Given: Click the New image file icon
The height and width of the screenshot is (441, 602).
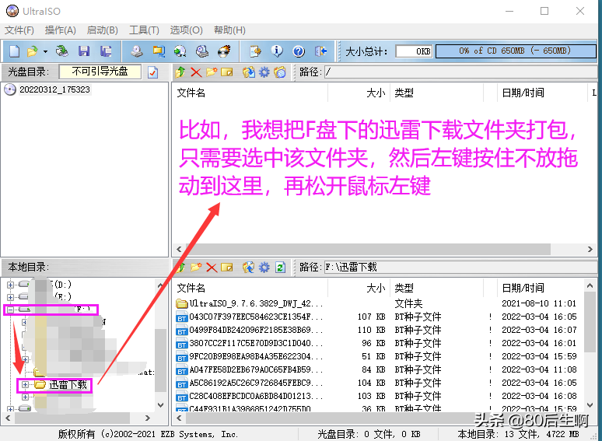Looking at the screenshot, I should coord(14,51).
